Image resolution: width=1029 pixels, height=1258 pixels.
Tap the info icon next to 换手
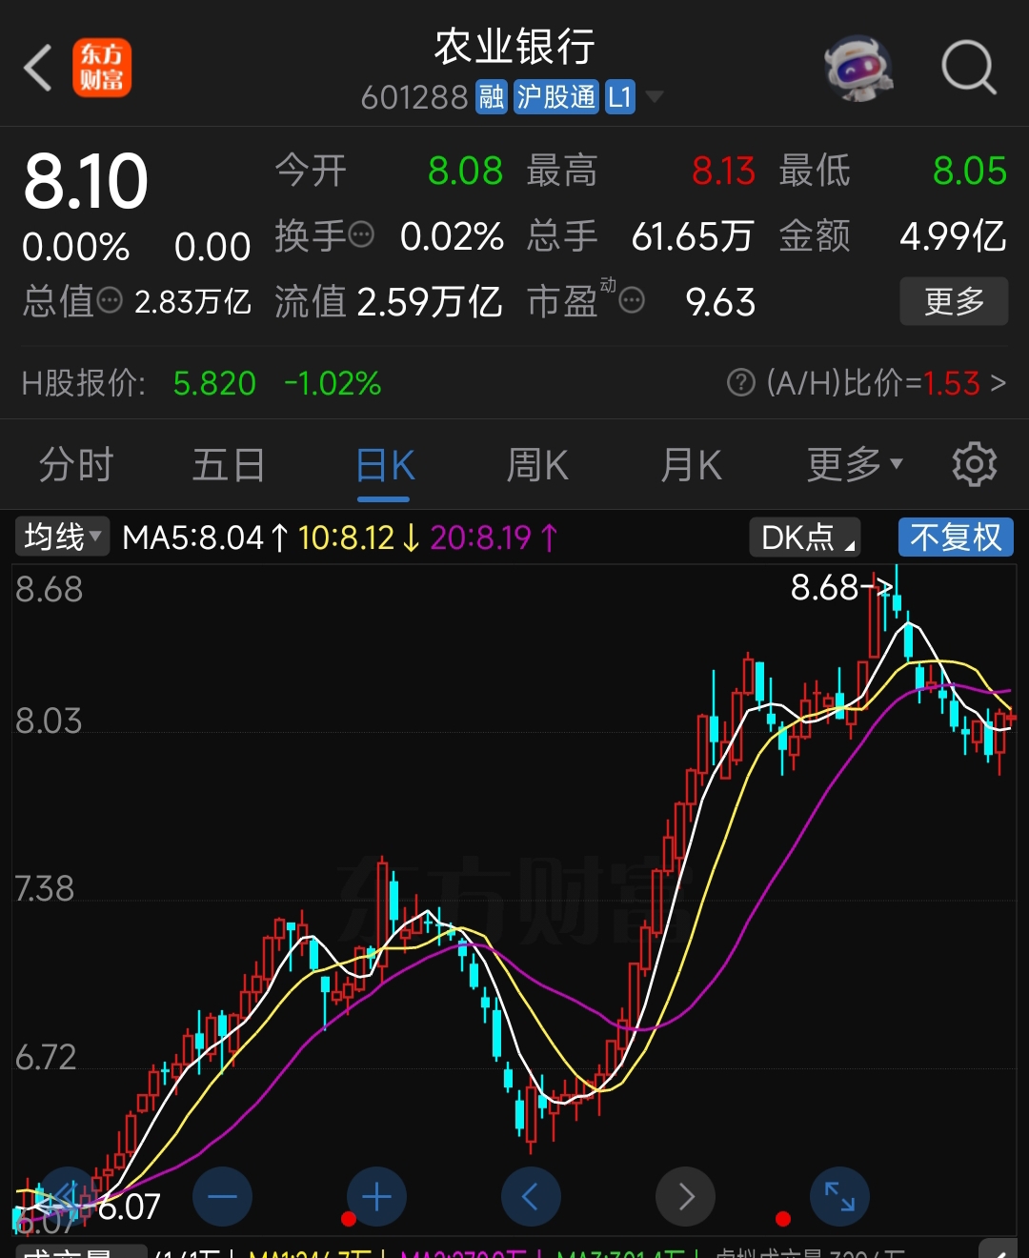361,234
